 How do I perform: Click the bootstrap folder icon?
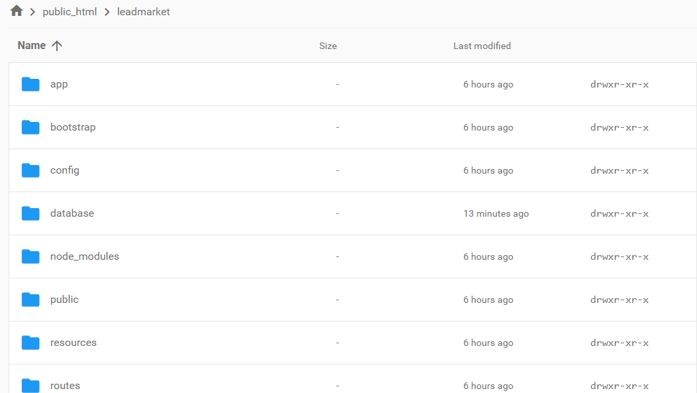coord(30,127)
